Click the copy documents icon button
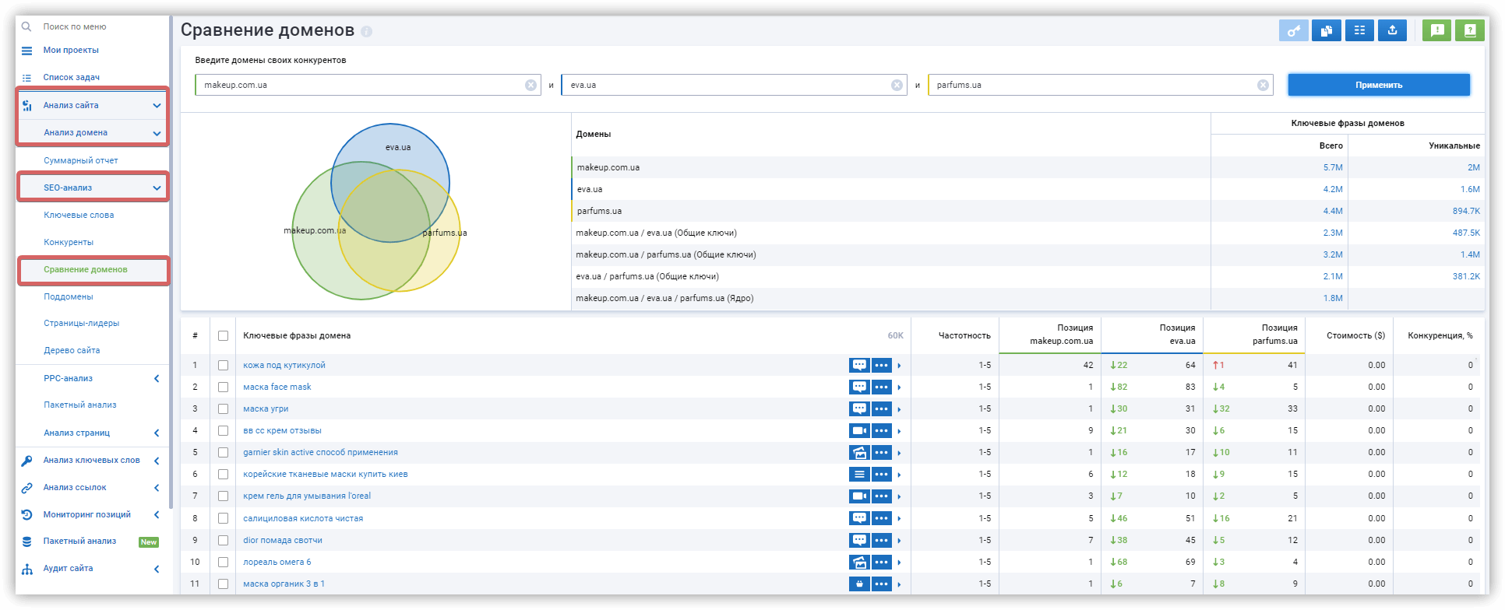1505x610 pixels. (x=1326, y=31)
